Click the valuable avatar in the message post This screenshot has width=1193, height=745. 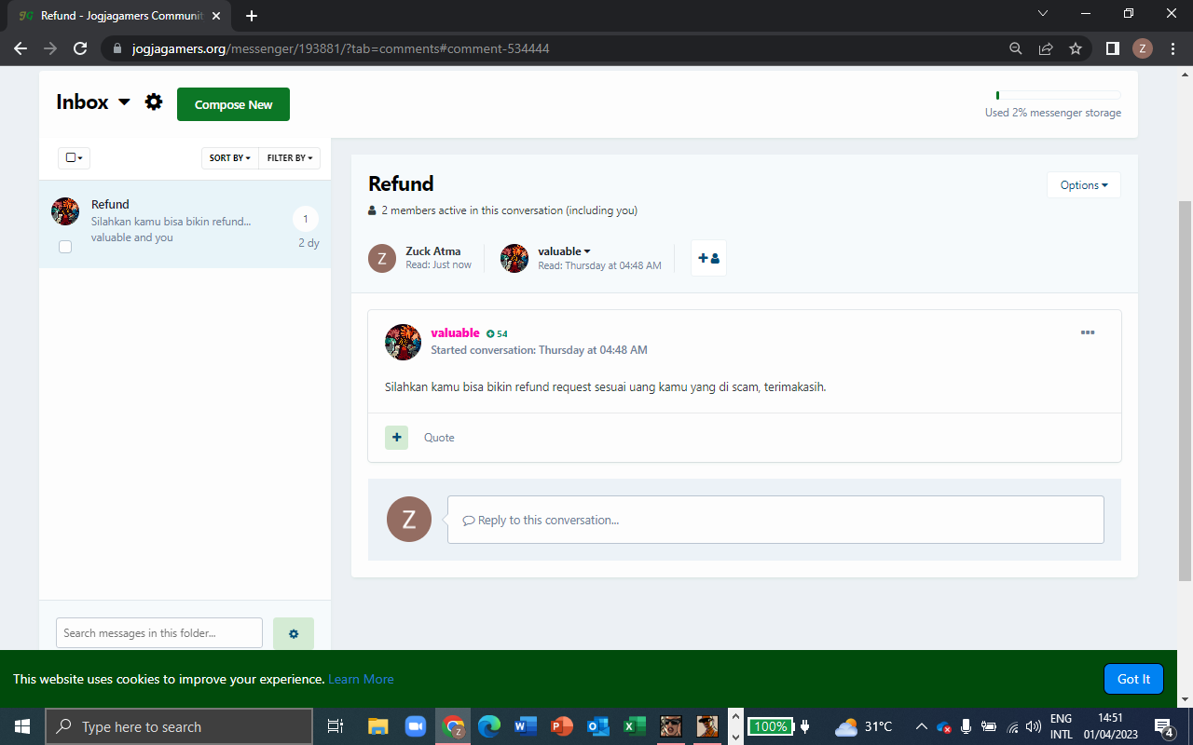(x=403, y=342)
